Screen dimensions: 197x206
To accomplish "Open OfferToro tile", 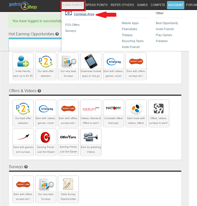I will click(x=68, y=142).
